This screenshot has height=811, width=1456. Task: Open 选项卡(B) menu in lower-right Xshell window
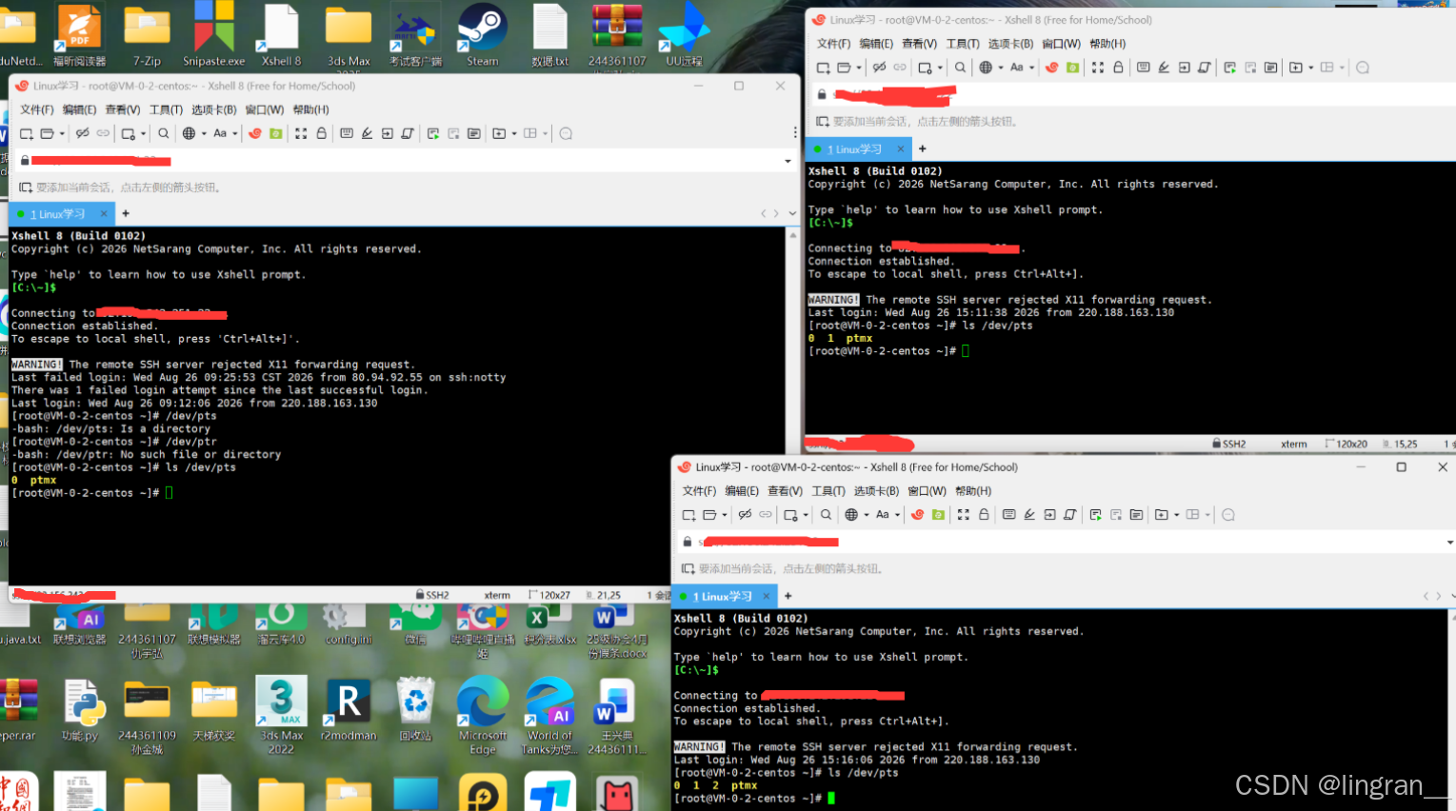876,491
